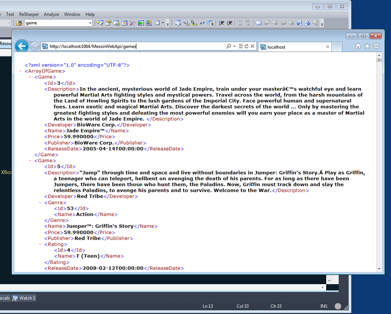Open the address bar autocomplete dropdown arrow
This screenshot has height=314, width=391.
click(x=234, y=46)
